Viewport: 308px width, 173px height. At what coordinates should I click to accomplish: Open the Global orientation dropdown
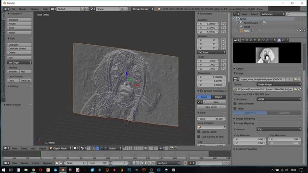(x=115, y=148)
